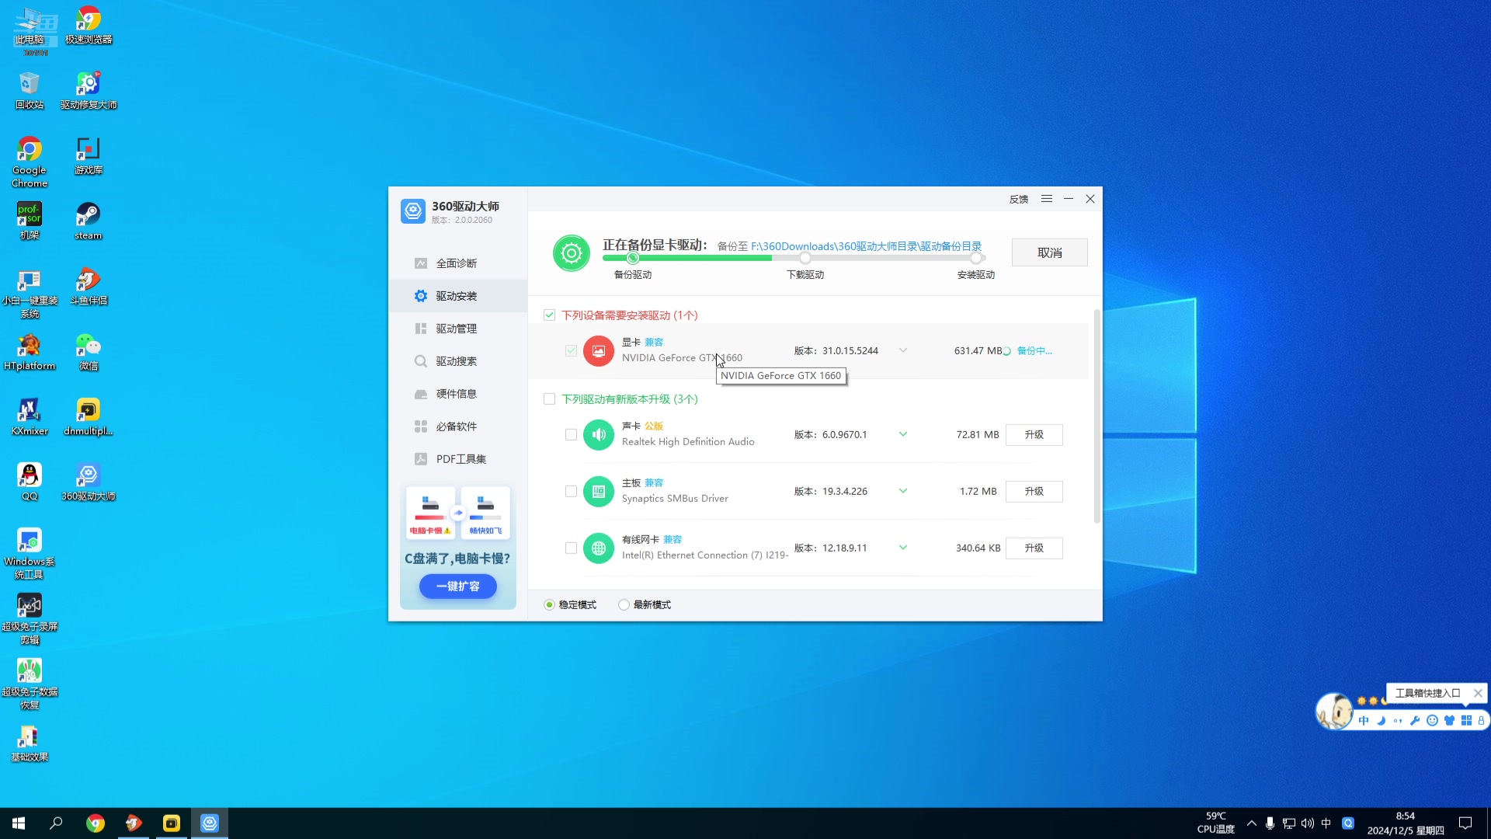Open 驱动管理 in sidebar
Screen dimensions: 1491x839
click(457, 329)
